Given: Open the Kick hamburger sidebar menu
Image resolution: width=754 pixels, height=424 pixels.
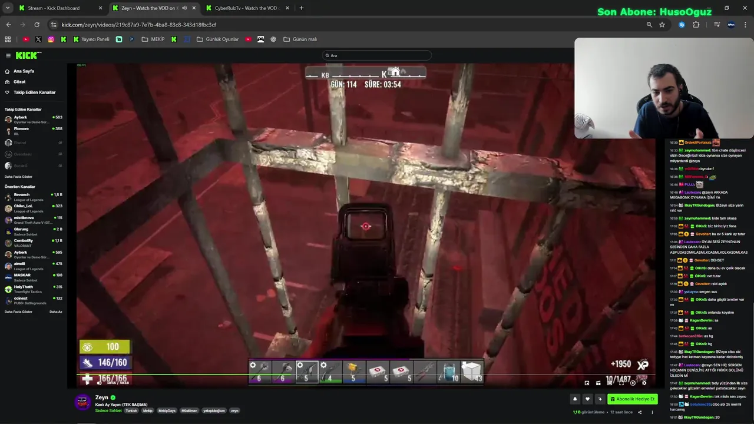Looking at the screenshot, I should 8,55.
